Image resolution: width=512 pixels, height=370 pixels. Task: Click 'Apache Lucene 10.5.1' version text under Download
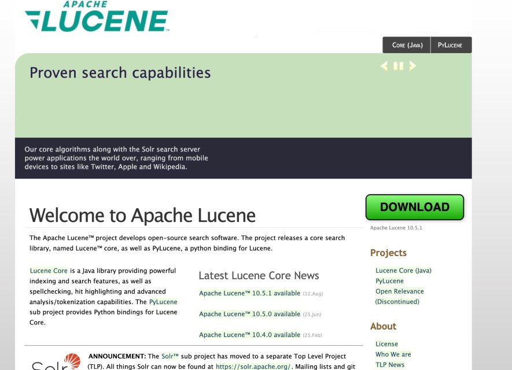[396, 228]
